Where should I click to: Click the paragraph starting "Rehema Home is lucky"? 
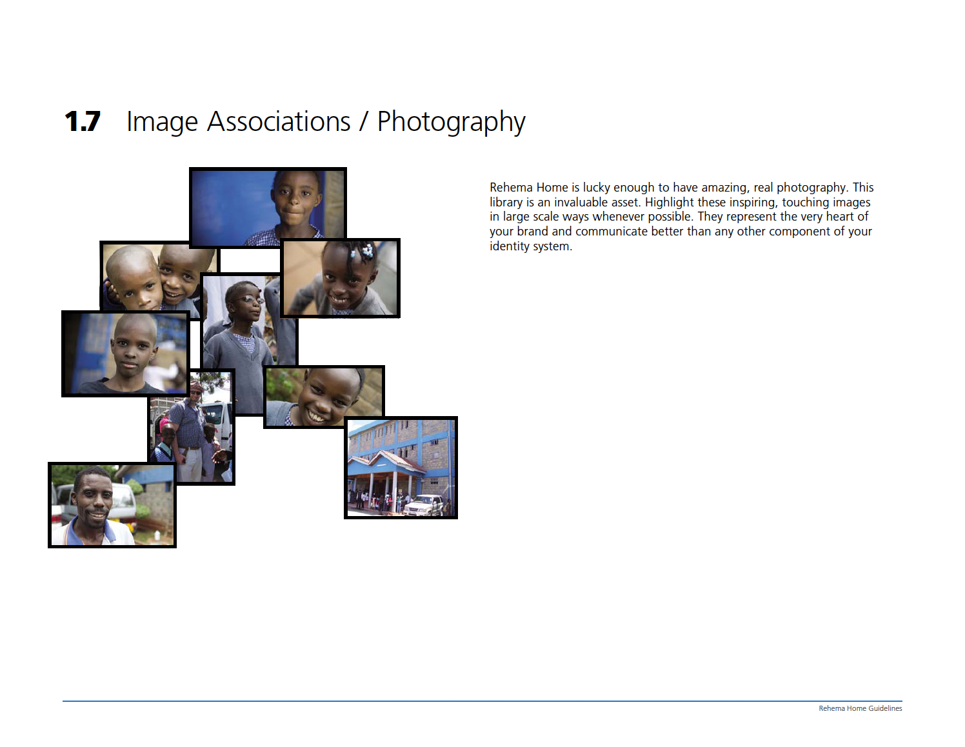click(681, 217)
